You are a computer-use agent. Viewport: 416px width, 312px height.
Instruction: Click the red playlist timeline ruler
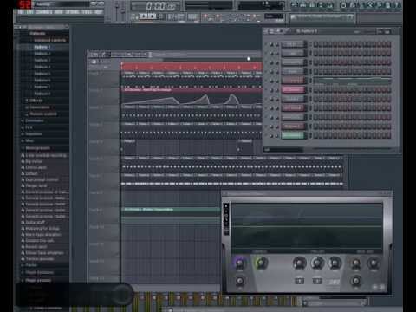192,66
